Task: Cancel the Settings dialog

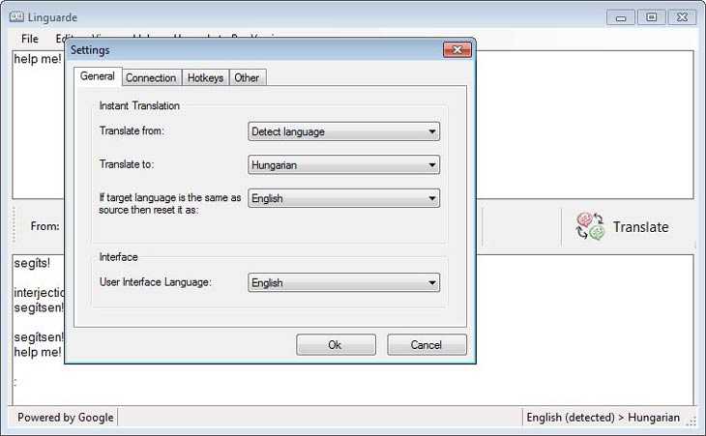Action: pos(427,345)
